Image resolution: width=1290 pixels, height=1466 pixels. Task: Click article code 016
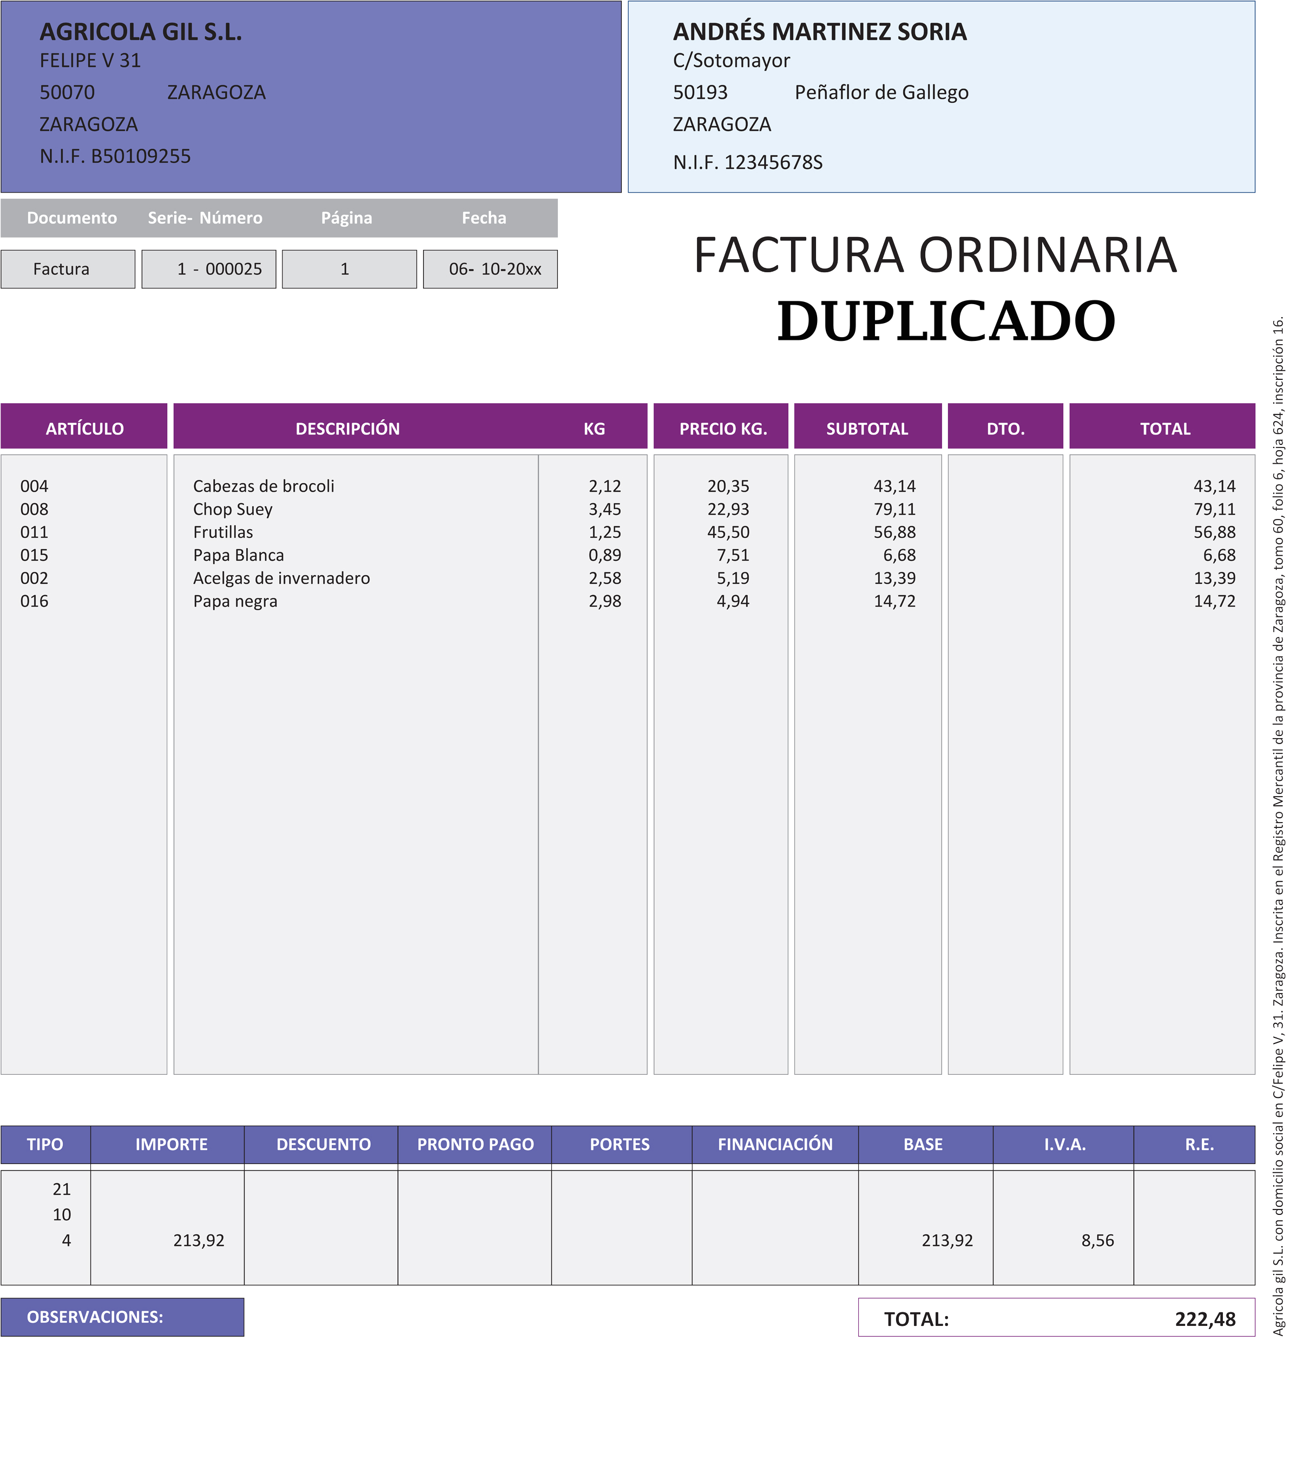35,601
